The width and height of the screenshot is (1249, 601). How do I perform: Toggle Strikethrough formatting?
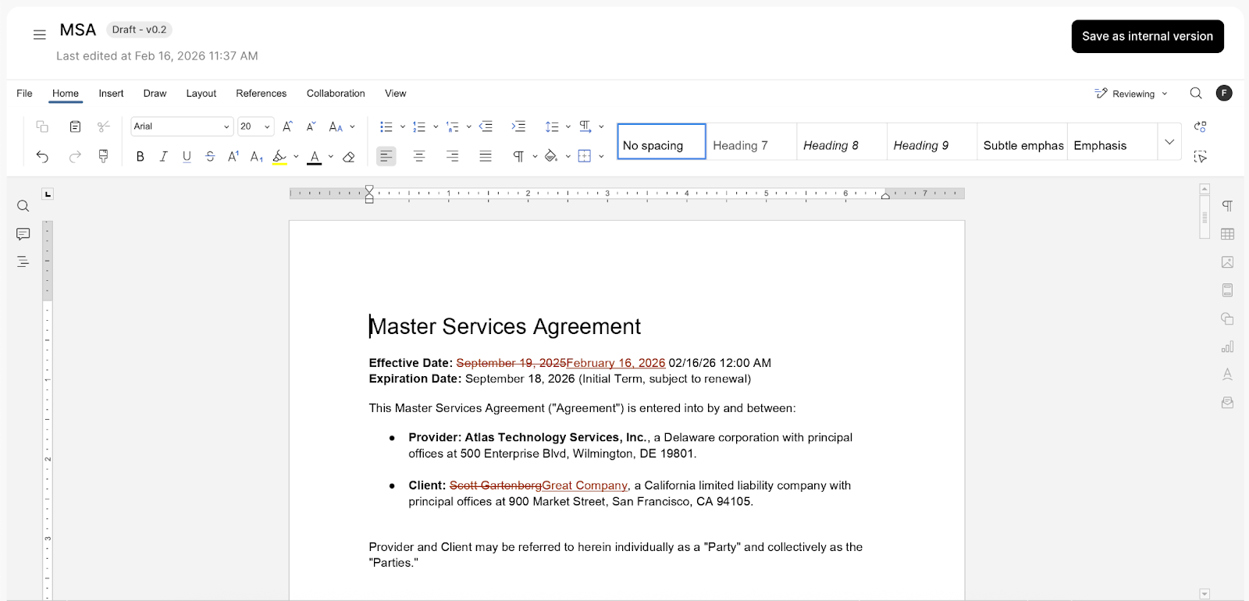click(210, 157)
